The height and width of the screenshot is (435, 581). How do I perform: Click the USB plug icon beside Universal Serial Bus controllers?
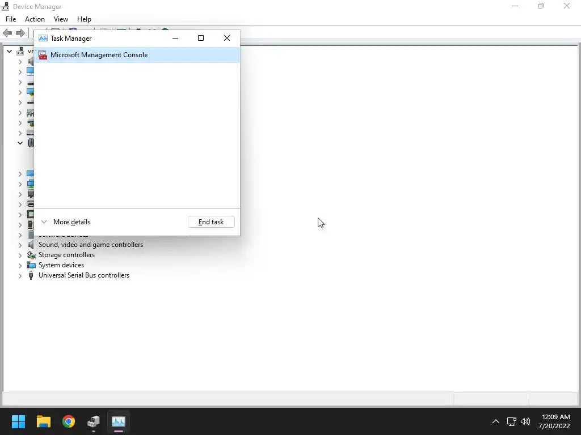tap(31, 275)
